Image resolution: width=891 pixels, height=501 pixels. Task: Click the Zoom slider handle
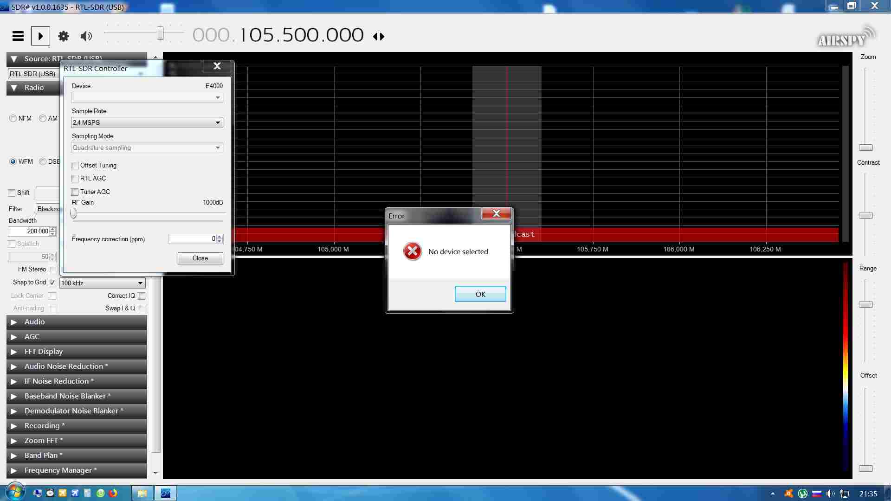tap(865, 148)
